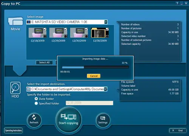This screenshot has height=136, width=189.
Task: Click the importing progress bar
Action: point(95,67)
